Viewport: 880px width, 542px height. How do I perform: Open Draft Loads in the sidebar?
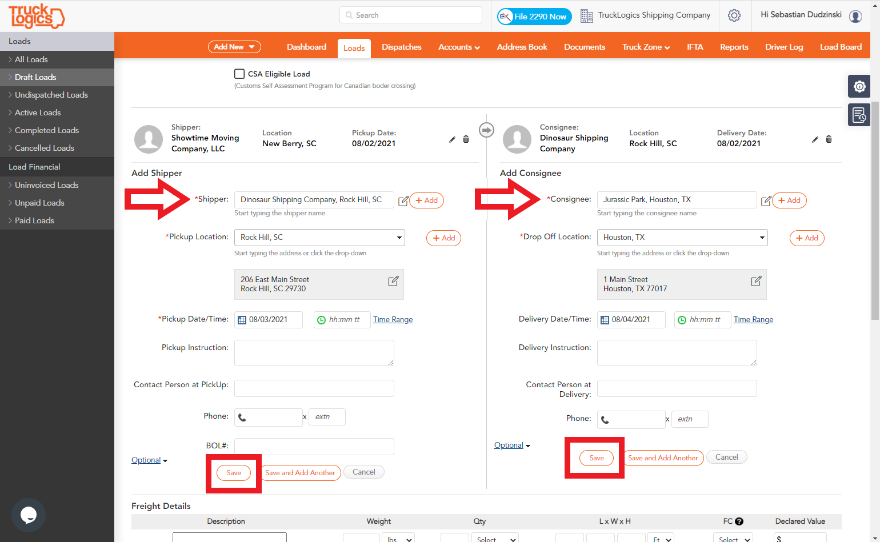point(57,77)
